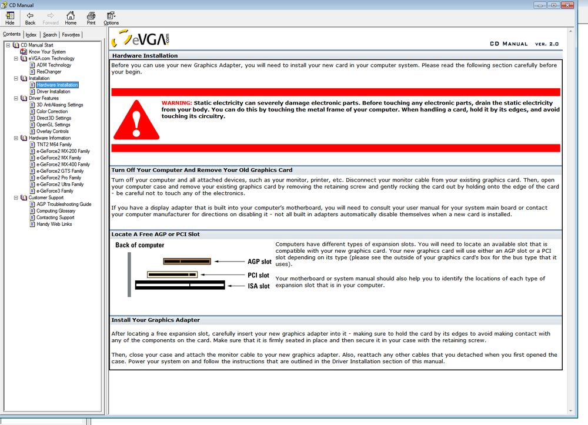588x425 pixels.
Task: Open the Options toolbar icon
Action: pos(111,18)
